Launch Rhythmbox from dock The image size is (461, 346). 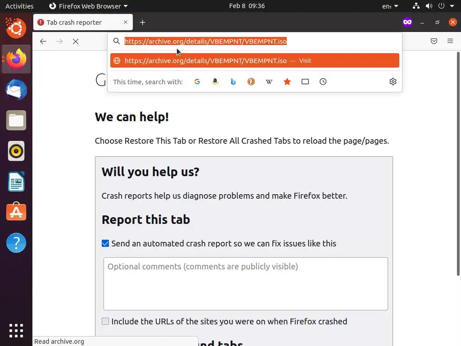click(x=16, y=151)
